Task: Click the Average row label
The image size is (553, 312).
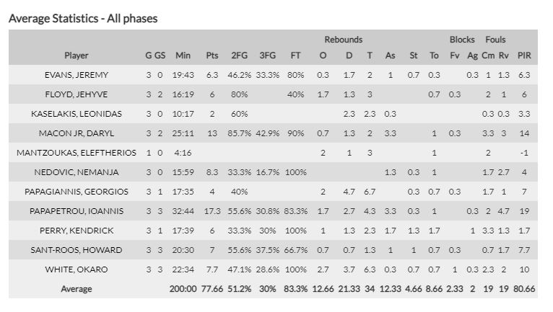Action: point(77,289)
